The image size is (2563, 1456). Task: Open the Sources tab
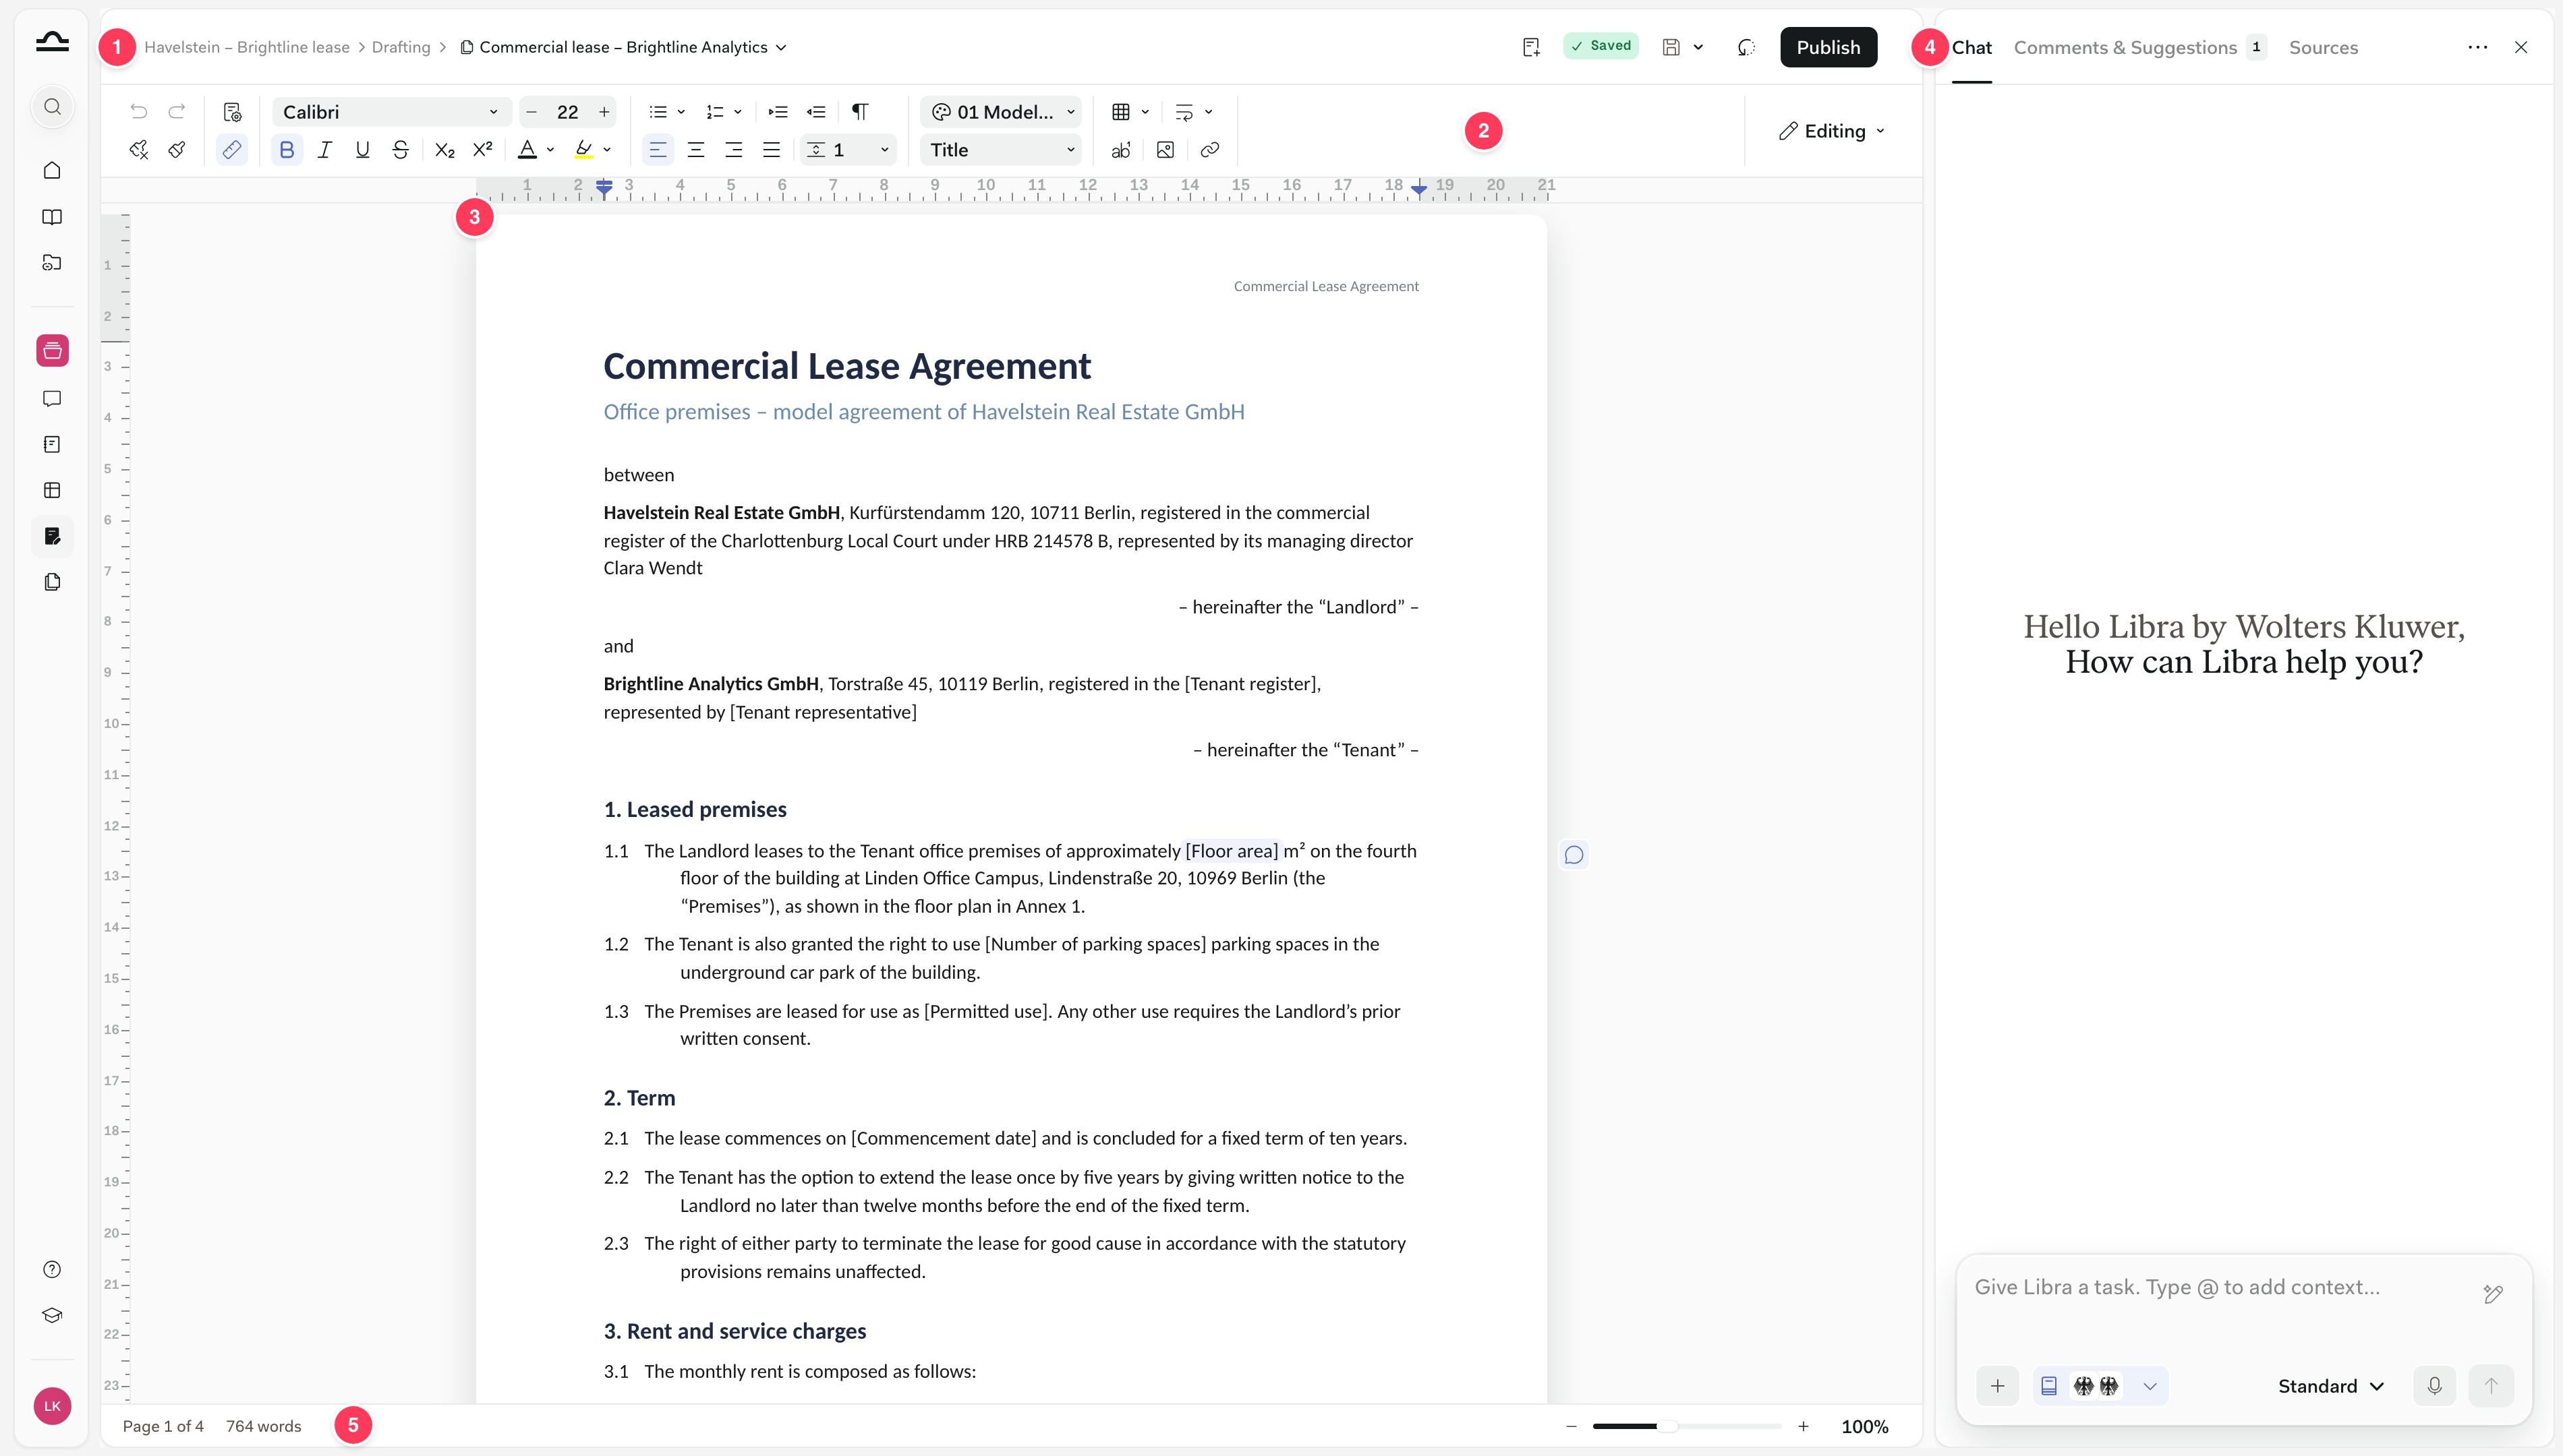2323,47
